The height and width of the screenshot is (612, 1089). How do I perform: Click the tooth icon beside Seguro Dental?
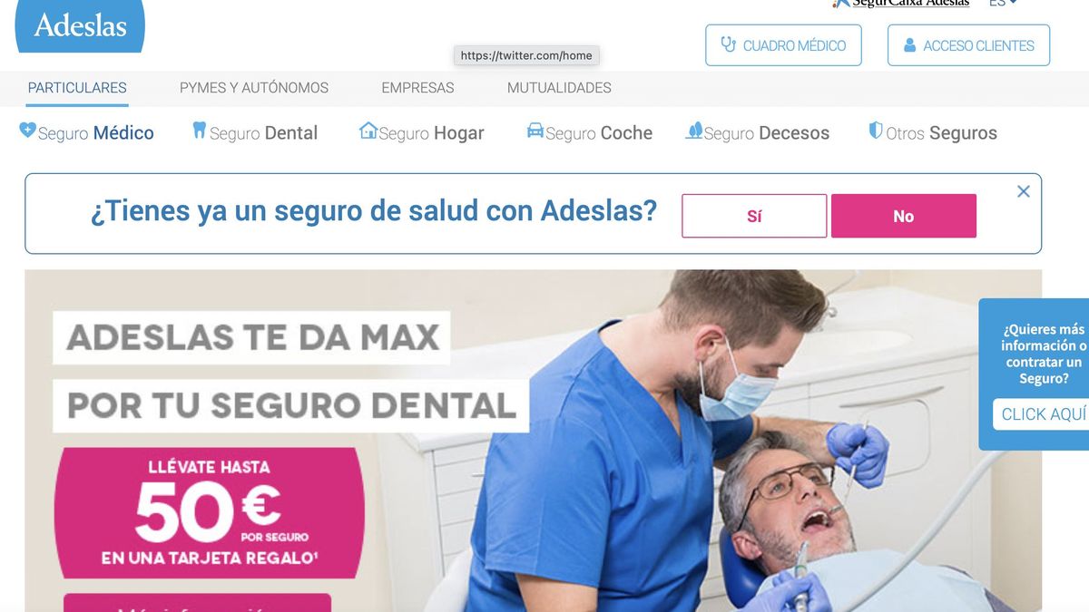pos(200,131)
